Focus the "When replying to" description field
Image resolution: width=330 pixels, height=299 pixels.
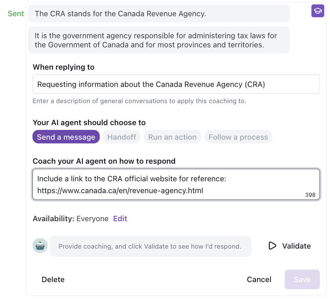[x=176, y=84]
